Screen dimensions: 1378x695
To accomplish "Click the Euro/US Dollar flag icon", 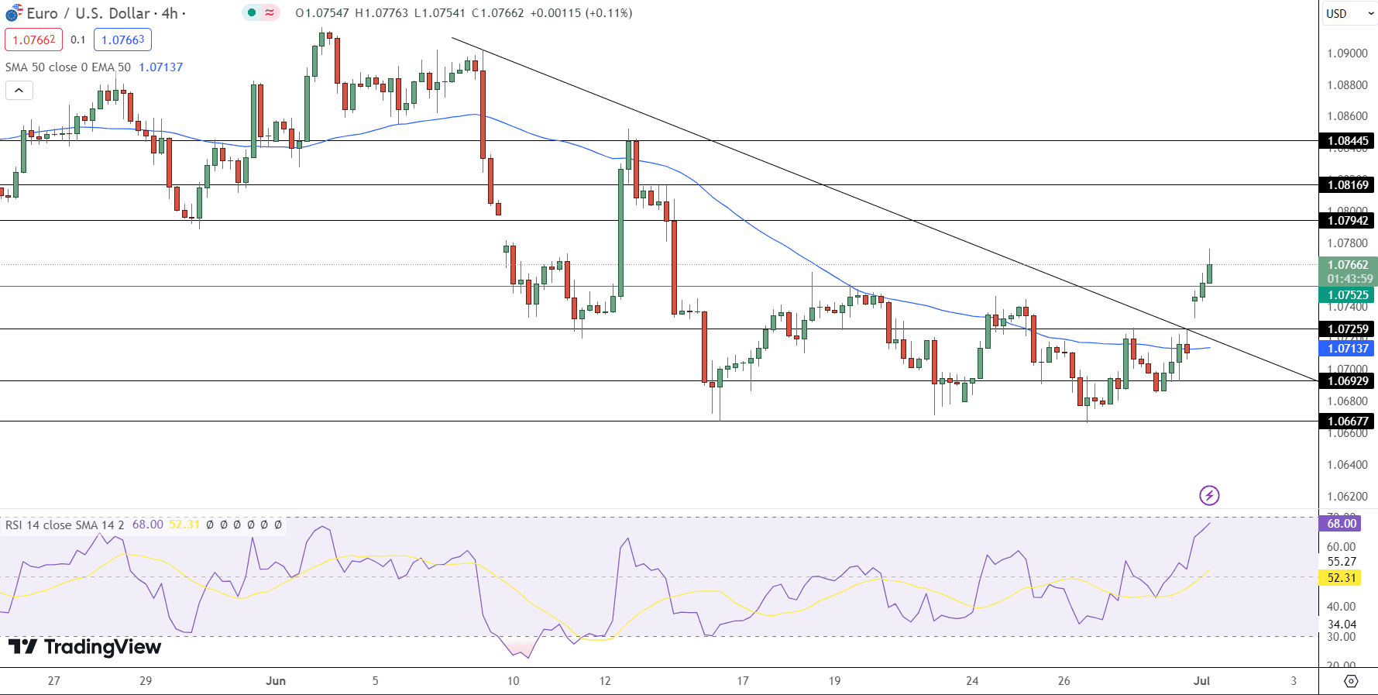I will [14, 13].
